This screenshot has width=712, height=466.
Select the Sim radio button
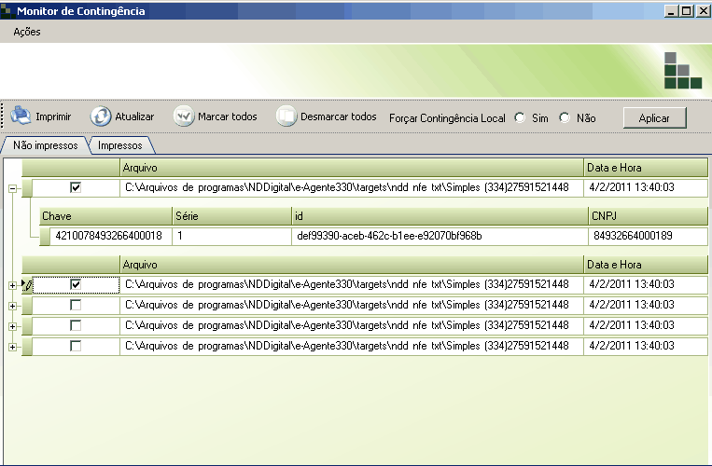(x=520, y=118)
